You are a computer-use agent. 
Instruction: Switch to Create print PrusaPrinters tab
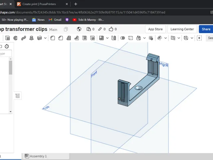[39, 4]
